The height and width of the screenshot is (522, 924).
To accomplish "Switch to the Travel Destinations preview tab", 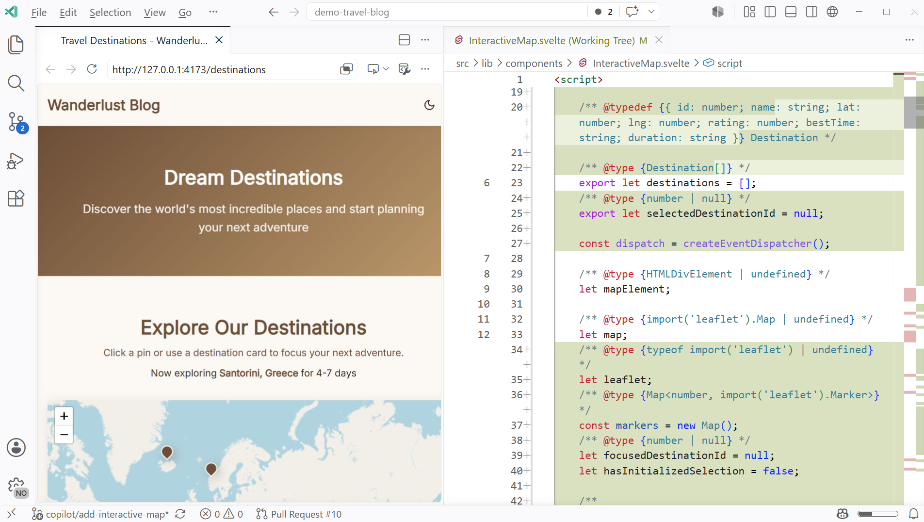I will (134, 40).
